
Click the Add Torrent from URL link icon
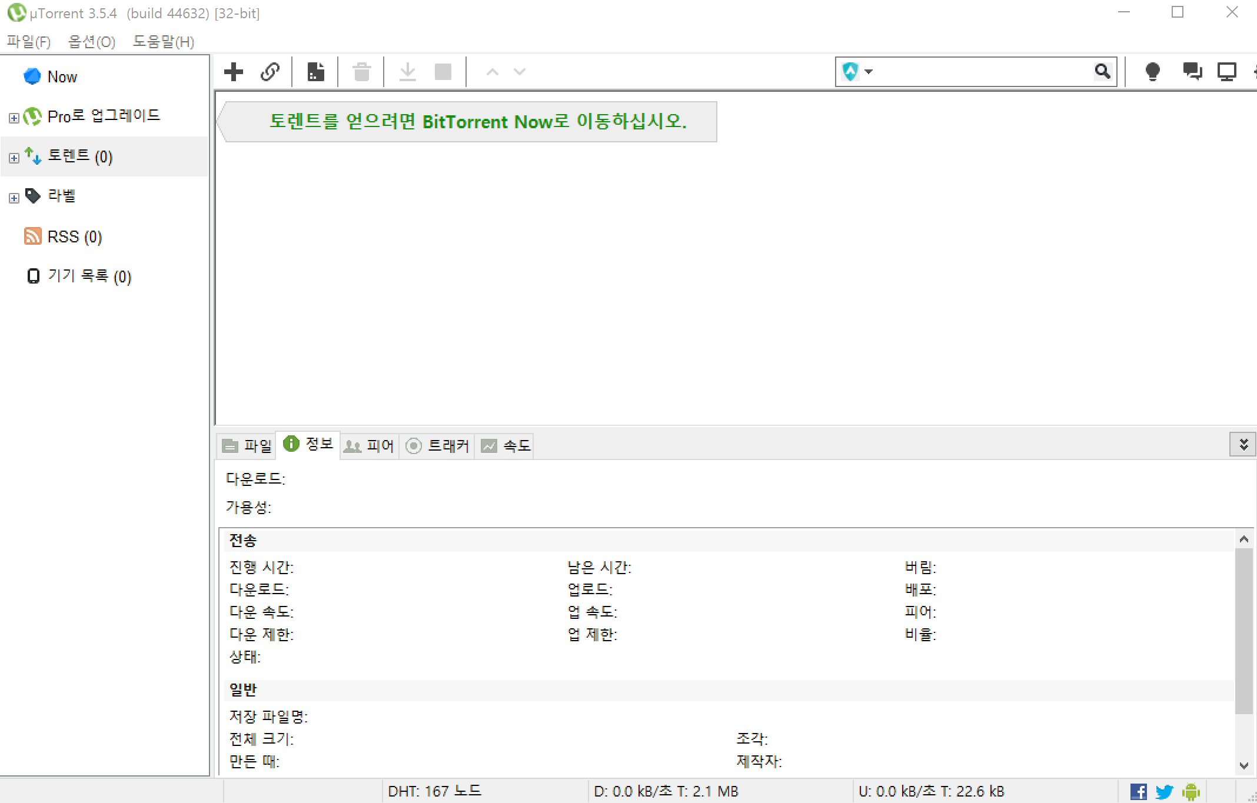(270, 72)
